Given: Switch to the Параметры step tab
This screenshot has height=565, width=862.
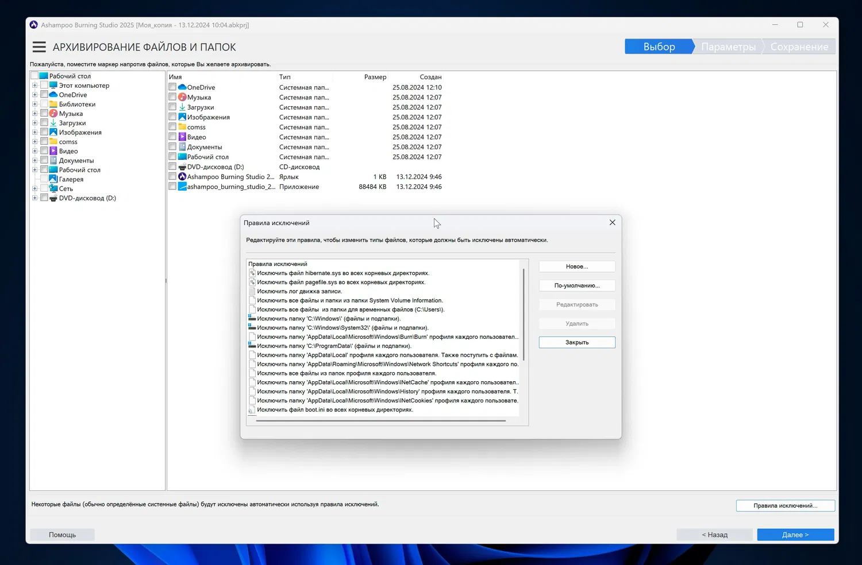Looking at the screenshot, I should (728, 47).
